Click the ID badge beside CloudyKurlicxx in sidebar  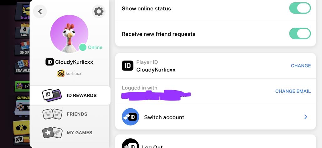pyautogui.click(x=49, y=62)
